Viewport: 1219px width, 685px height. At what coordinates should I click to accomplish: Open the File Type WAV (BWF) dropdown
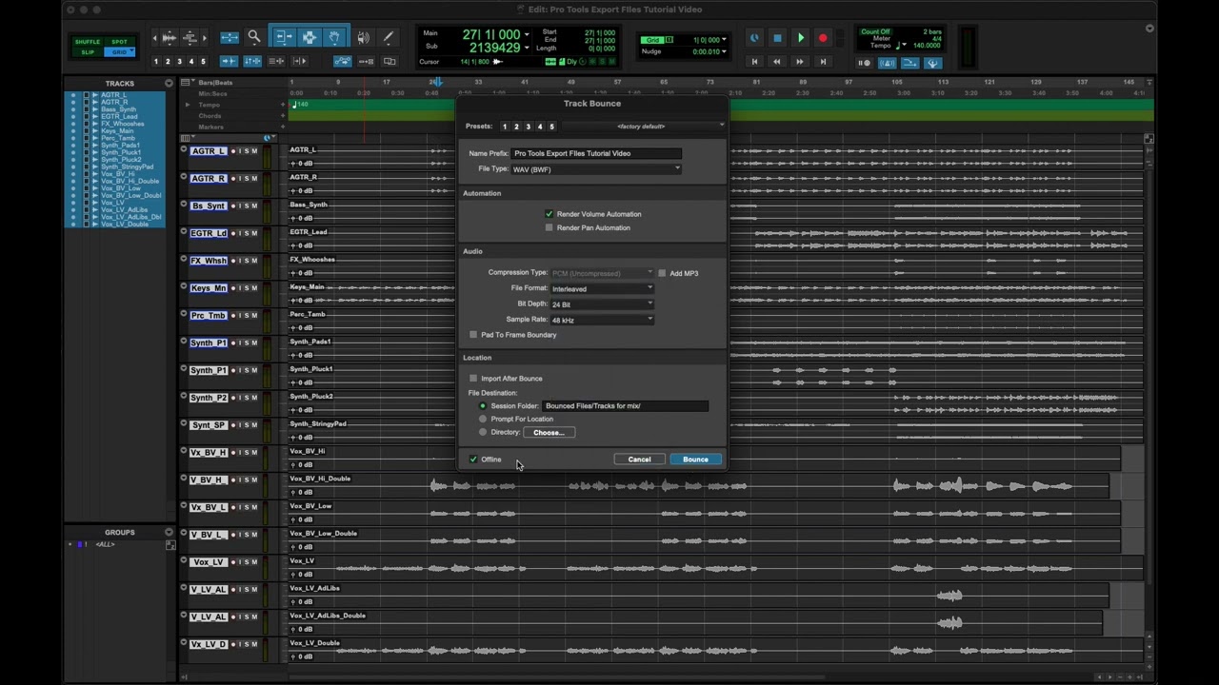[x=596, y=169]
